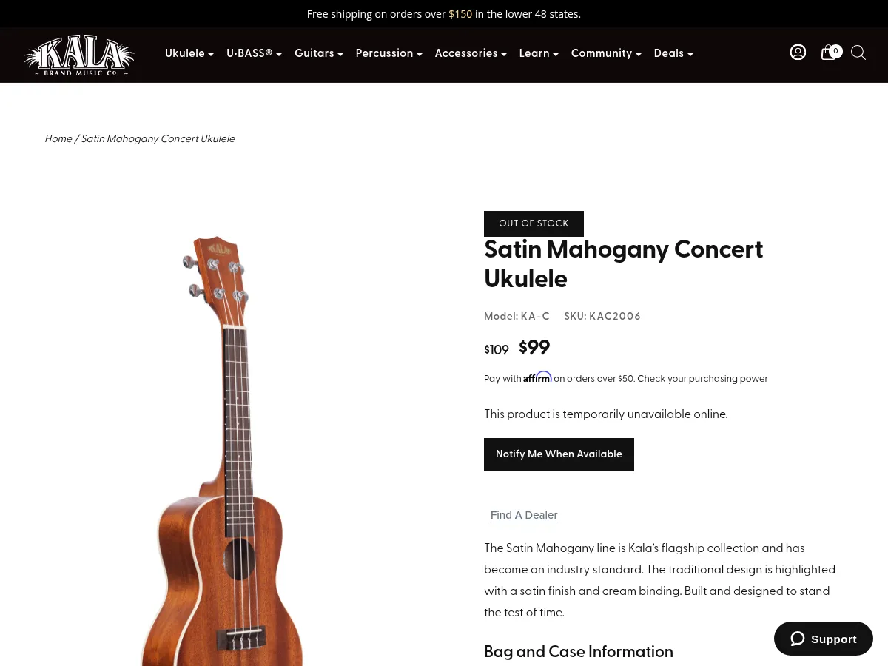Click the shopping cart icon
Image resolution: width=888 pixels, height=666 pixels.
(828, 53)
